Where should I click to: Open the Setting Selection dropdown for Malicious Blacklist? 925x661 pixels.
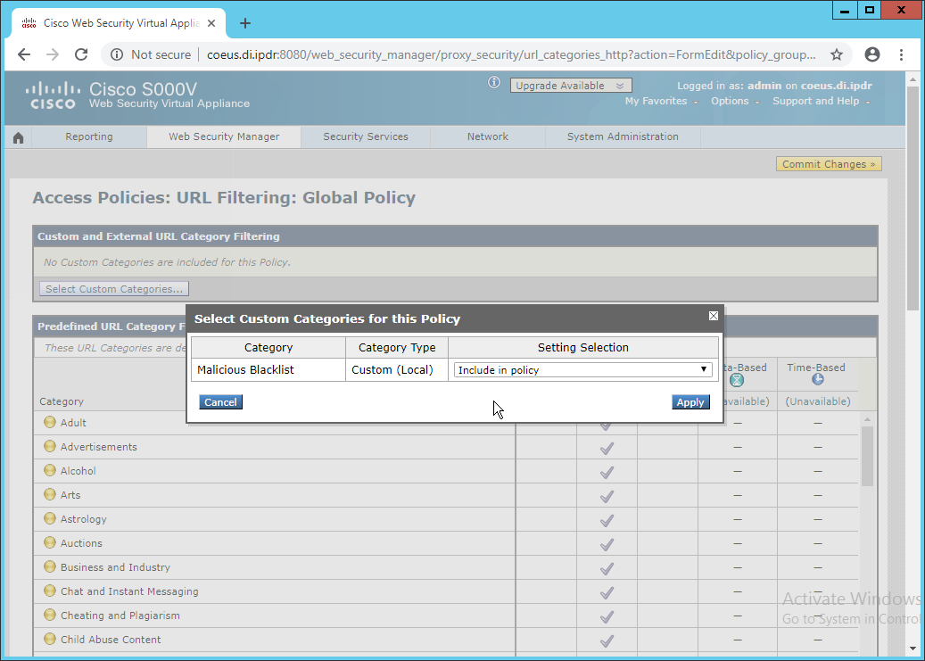pyautogui.click(x=582, y=370)
